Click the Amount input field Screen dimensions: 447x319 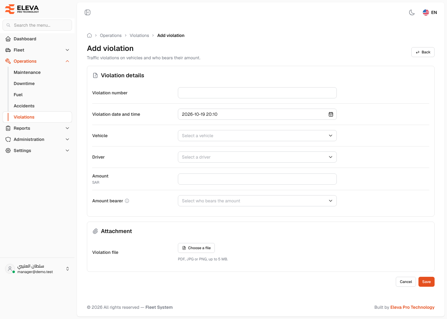(x=257, y=179)
